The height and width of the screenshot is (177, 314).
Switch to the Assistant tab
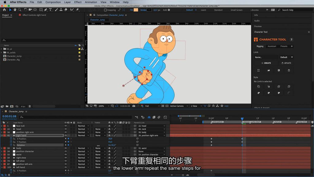272,46
